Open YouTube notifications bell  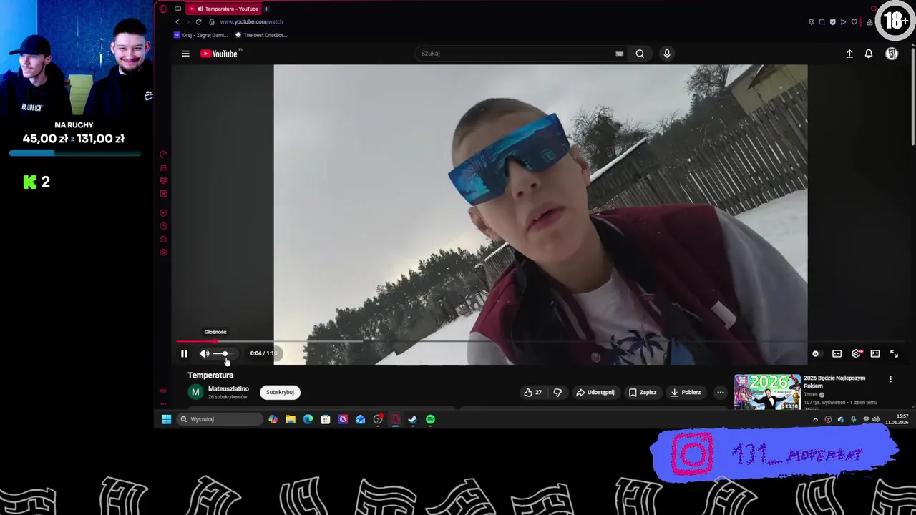tap(869, 54)
